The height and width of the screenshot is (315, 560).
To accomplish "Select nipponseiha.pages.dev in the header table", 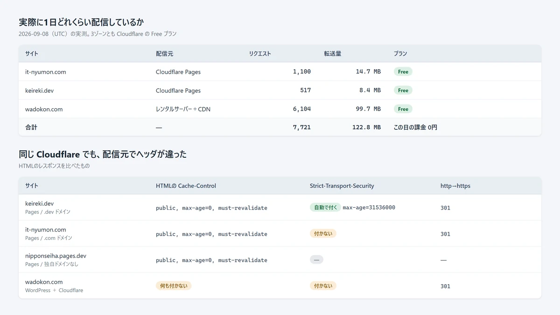I will 56,256.
